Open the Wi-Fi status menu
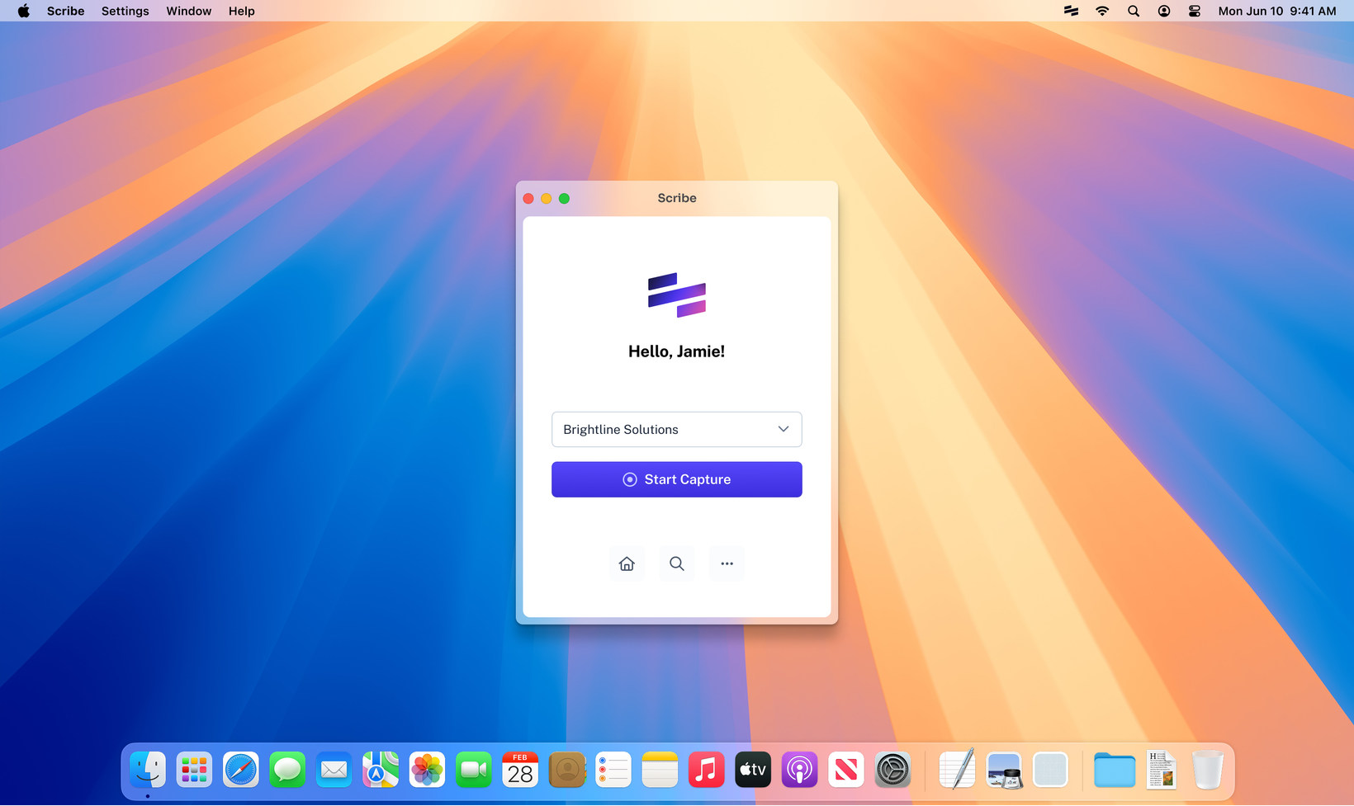Viewport: 1354px width, 806px height. pos(1102,11)
